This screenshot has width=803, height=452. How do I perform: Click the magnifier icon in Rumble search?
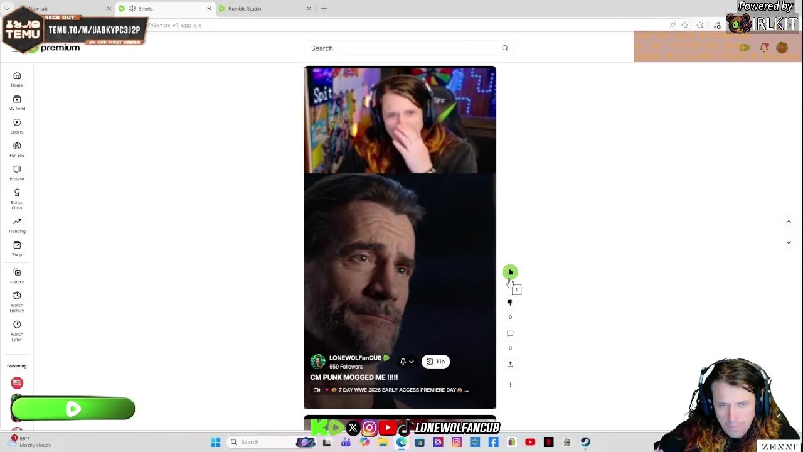pos(505,48)
